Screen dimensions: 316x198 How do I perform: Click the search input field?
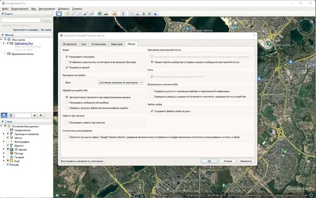click(x=21, y=20)
